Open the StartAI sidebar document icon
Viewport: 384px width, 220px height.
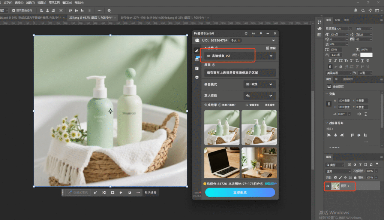196,68
